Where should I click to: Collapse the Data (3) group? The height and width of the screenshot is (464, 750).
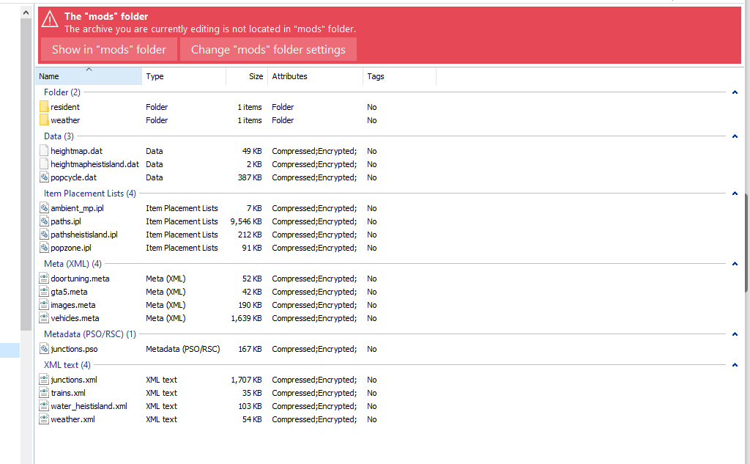(734, 136)
